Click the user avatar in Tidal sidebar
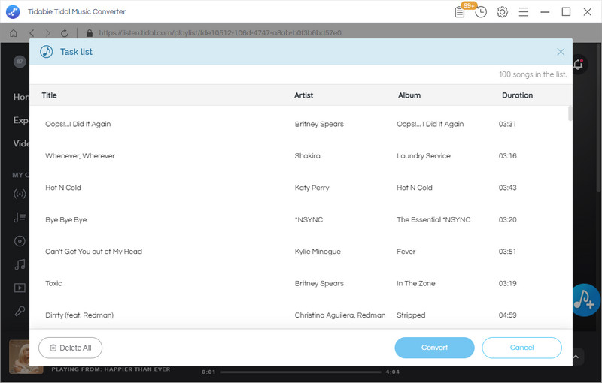602x383 pixels. tap(20, 62)
